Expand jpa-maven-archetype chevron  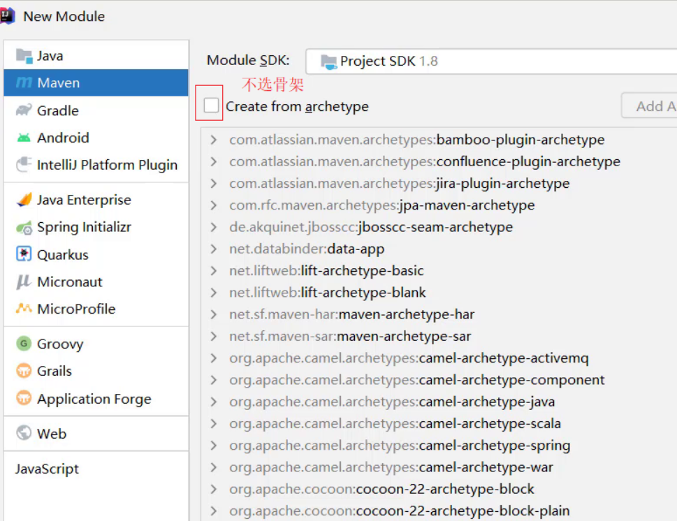tap(213, 205)
